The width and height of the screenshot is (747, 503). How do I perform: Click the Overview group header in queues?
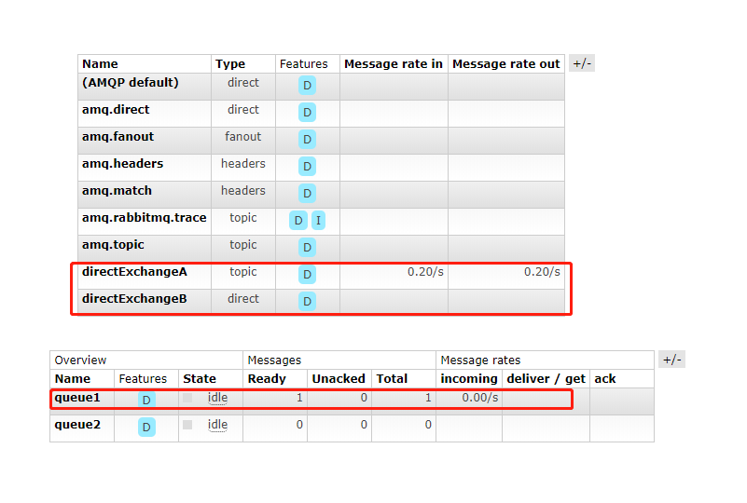80,360
